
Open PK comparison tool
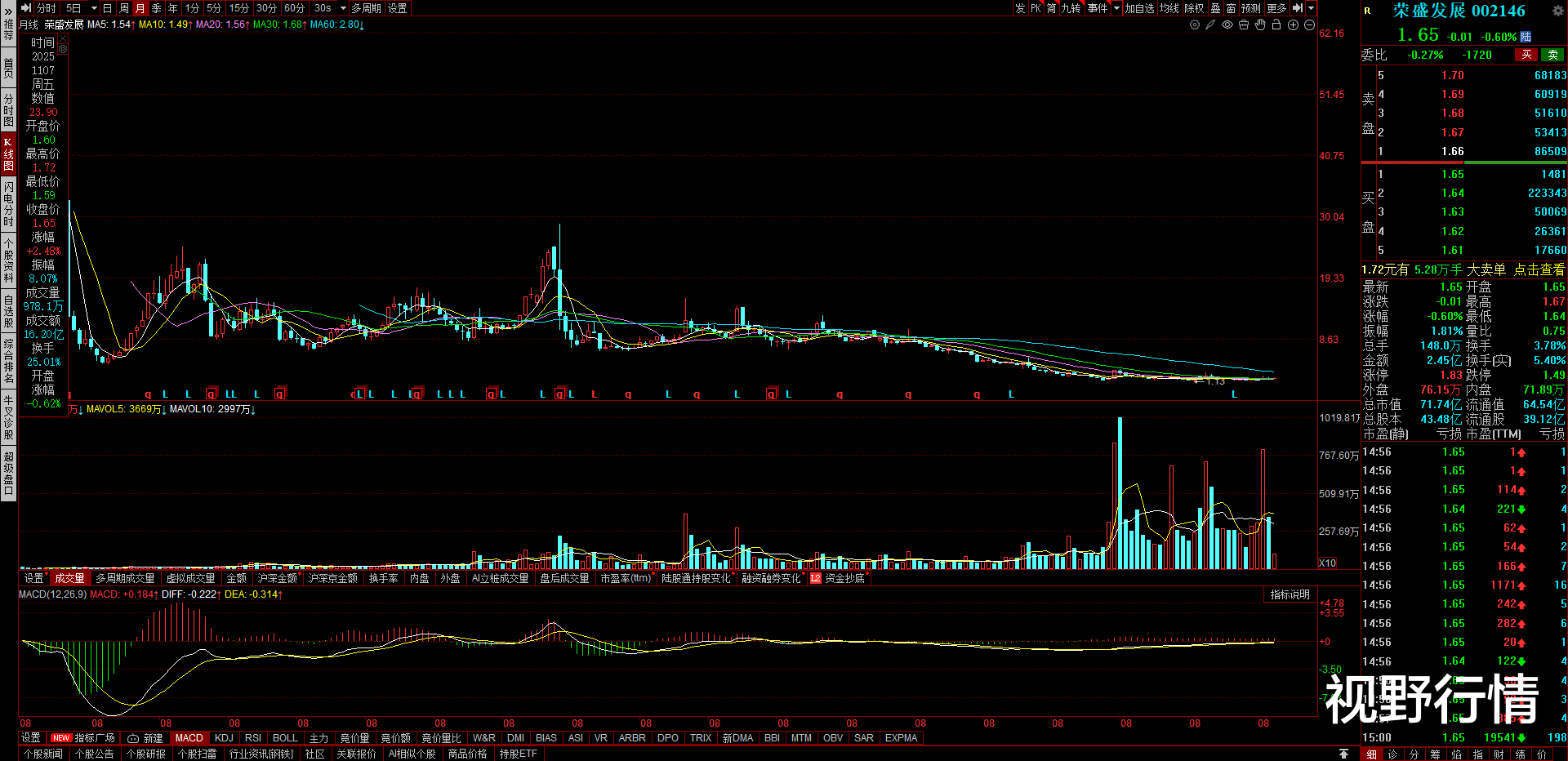point(1036,8)
